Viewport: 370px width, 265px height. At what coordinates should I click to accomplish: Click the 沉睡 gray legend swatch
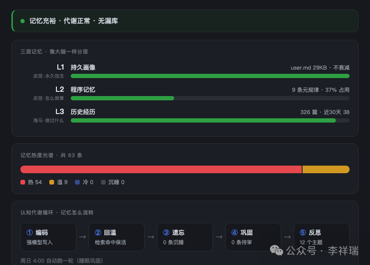point(103,182)
